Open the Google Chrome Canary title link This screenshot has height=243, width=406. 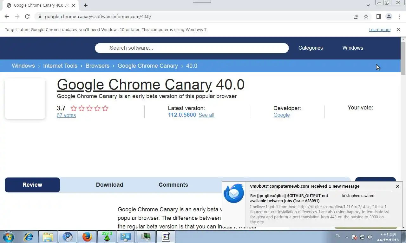tap(134, 85)
